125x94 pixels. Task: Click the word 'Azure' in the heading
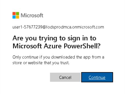point(53,46)
